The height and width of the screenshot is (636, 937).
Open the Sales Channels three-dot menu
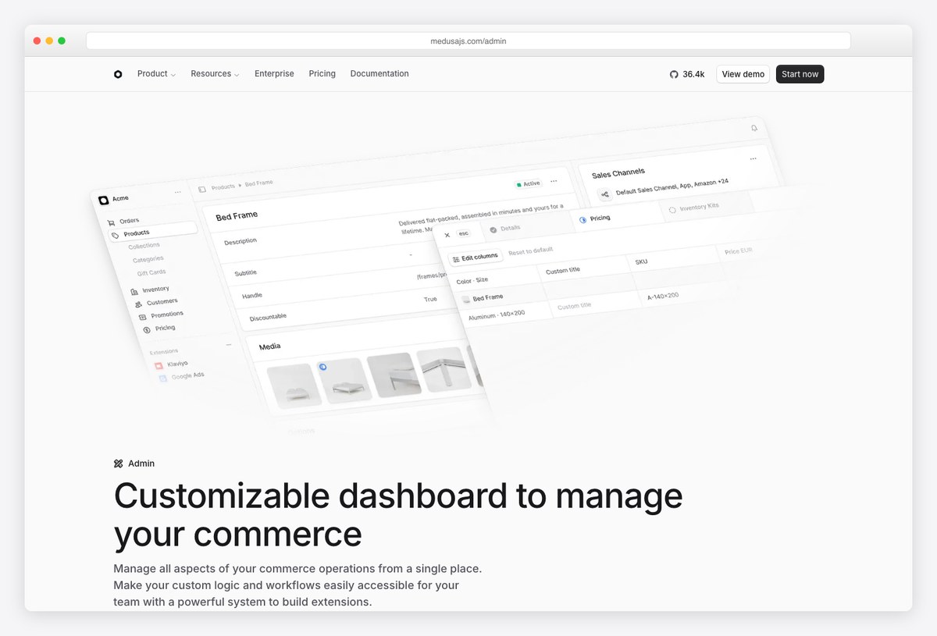coord(753,158)
